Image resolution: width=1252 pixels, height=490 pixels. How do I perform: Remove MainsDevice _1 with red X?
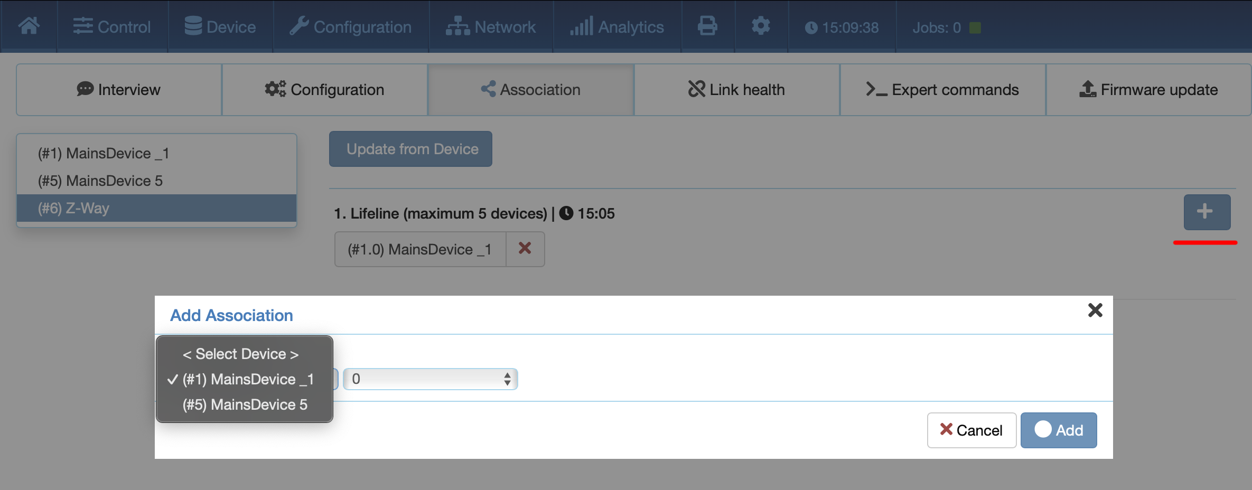coord(525,249)
